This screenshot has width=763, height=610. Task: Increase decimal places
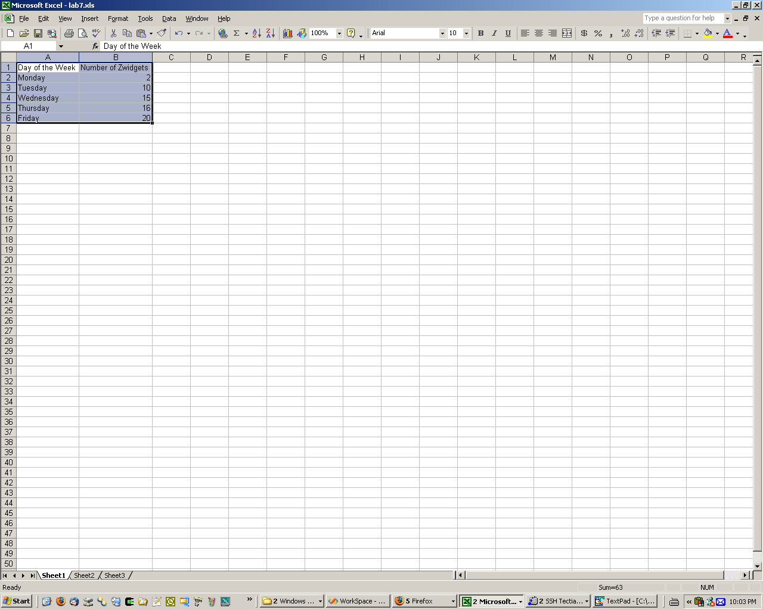coord(625,33)
